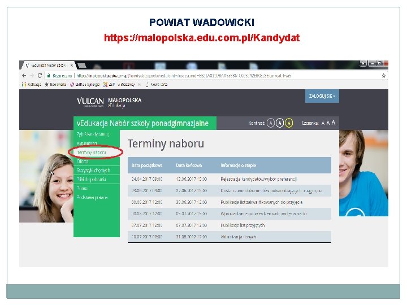The width and height of the screenshot is (407, 305).
Task: Select the yellow contrast option
Action: point(289,123)
